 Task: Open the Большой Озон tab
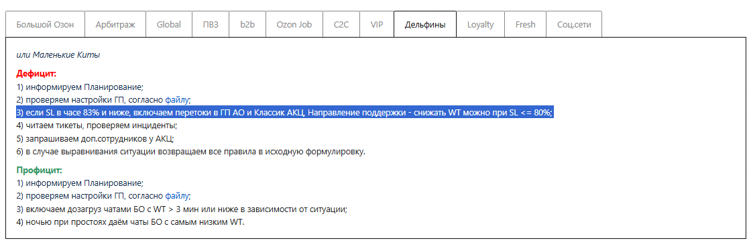45,24
